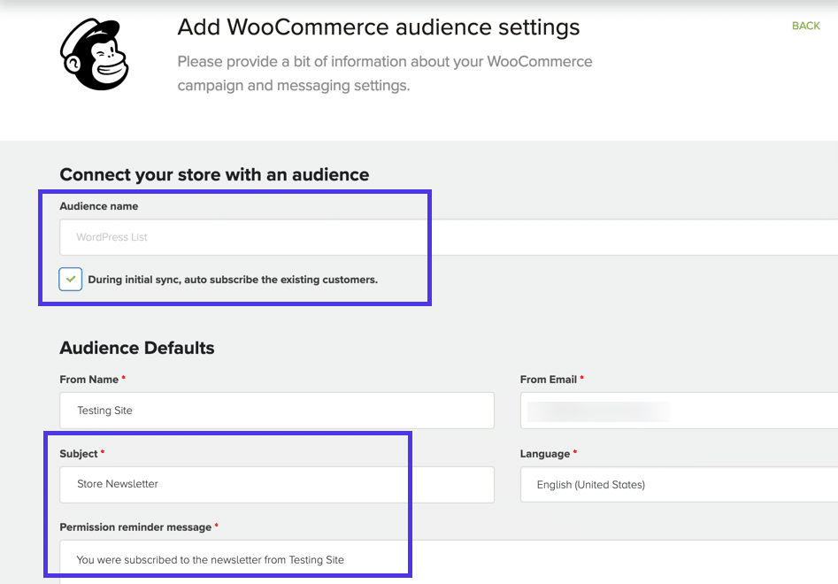Expand the Audience Defaults section
This screenshot has width=838, height=584.
(136, 348)
